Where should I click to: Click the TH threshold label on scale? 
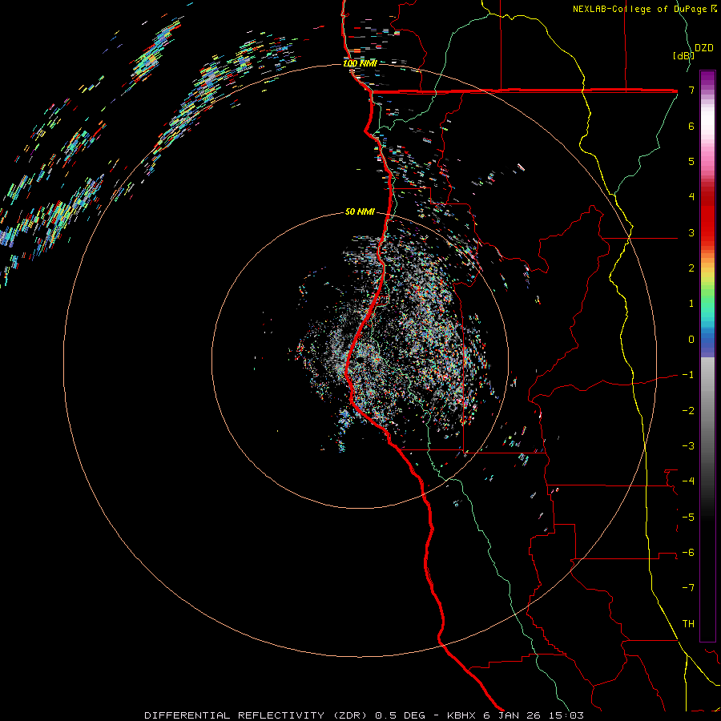pyautogui.click(x=688, y=624)
